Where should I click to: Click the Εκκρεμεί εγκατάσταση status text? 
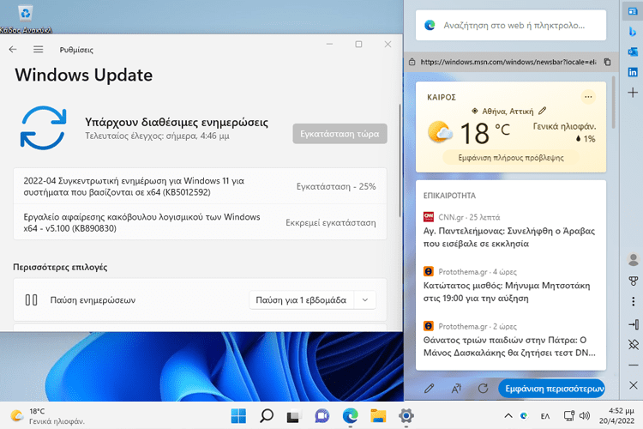coord(331,222)
